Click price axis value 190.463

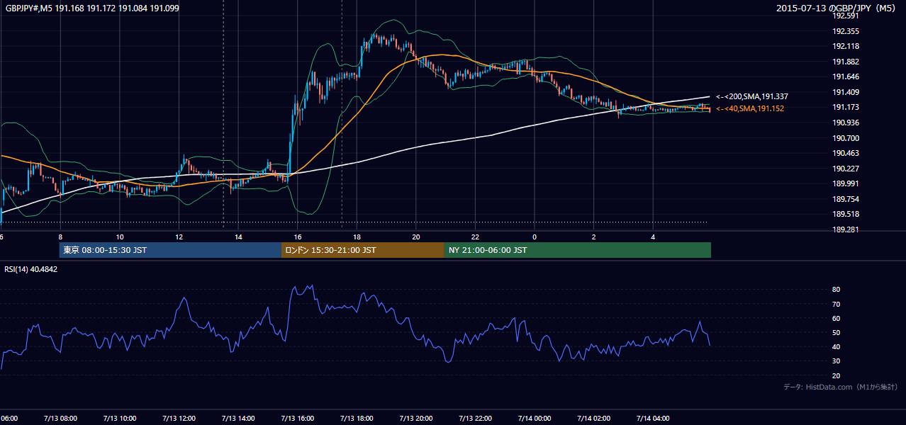pyautogui.click(x=846, y=153)
